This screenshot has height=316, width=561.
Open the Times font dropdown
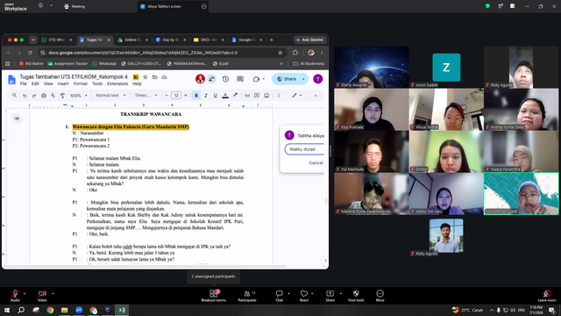[146, 96]
